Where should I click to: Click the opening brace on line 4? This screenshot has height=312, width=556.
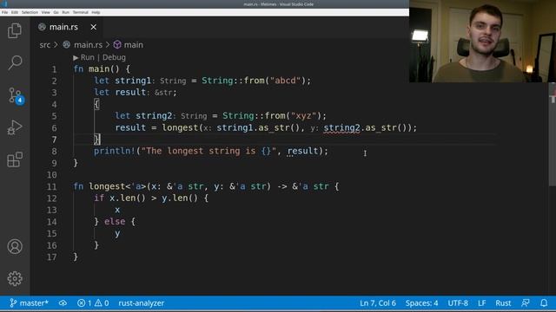[x=96, y=104]
